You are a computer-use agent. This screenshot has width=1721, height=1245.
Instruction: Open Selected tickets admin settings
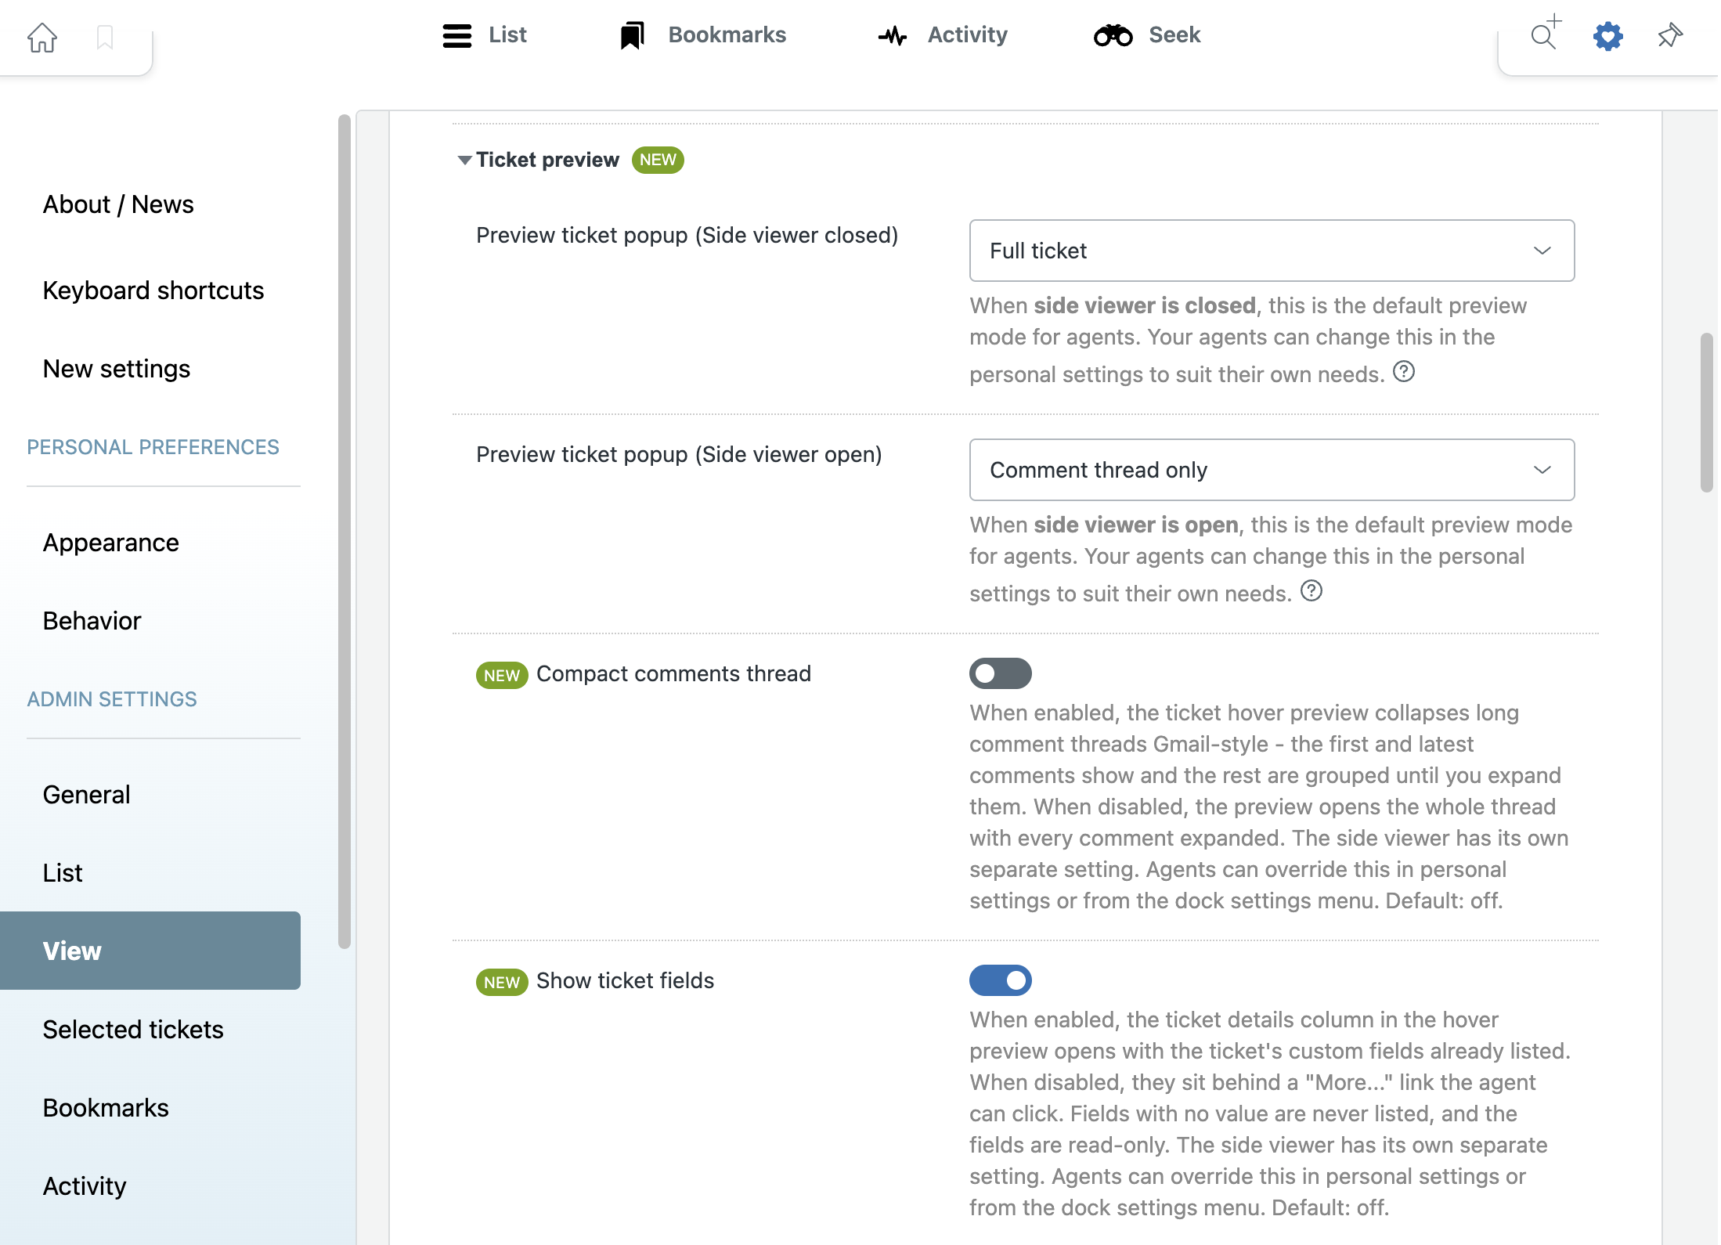pyautogui.click(x=133, y=1030)
